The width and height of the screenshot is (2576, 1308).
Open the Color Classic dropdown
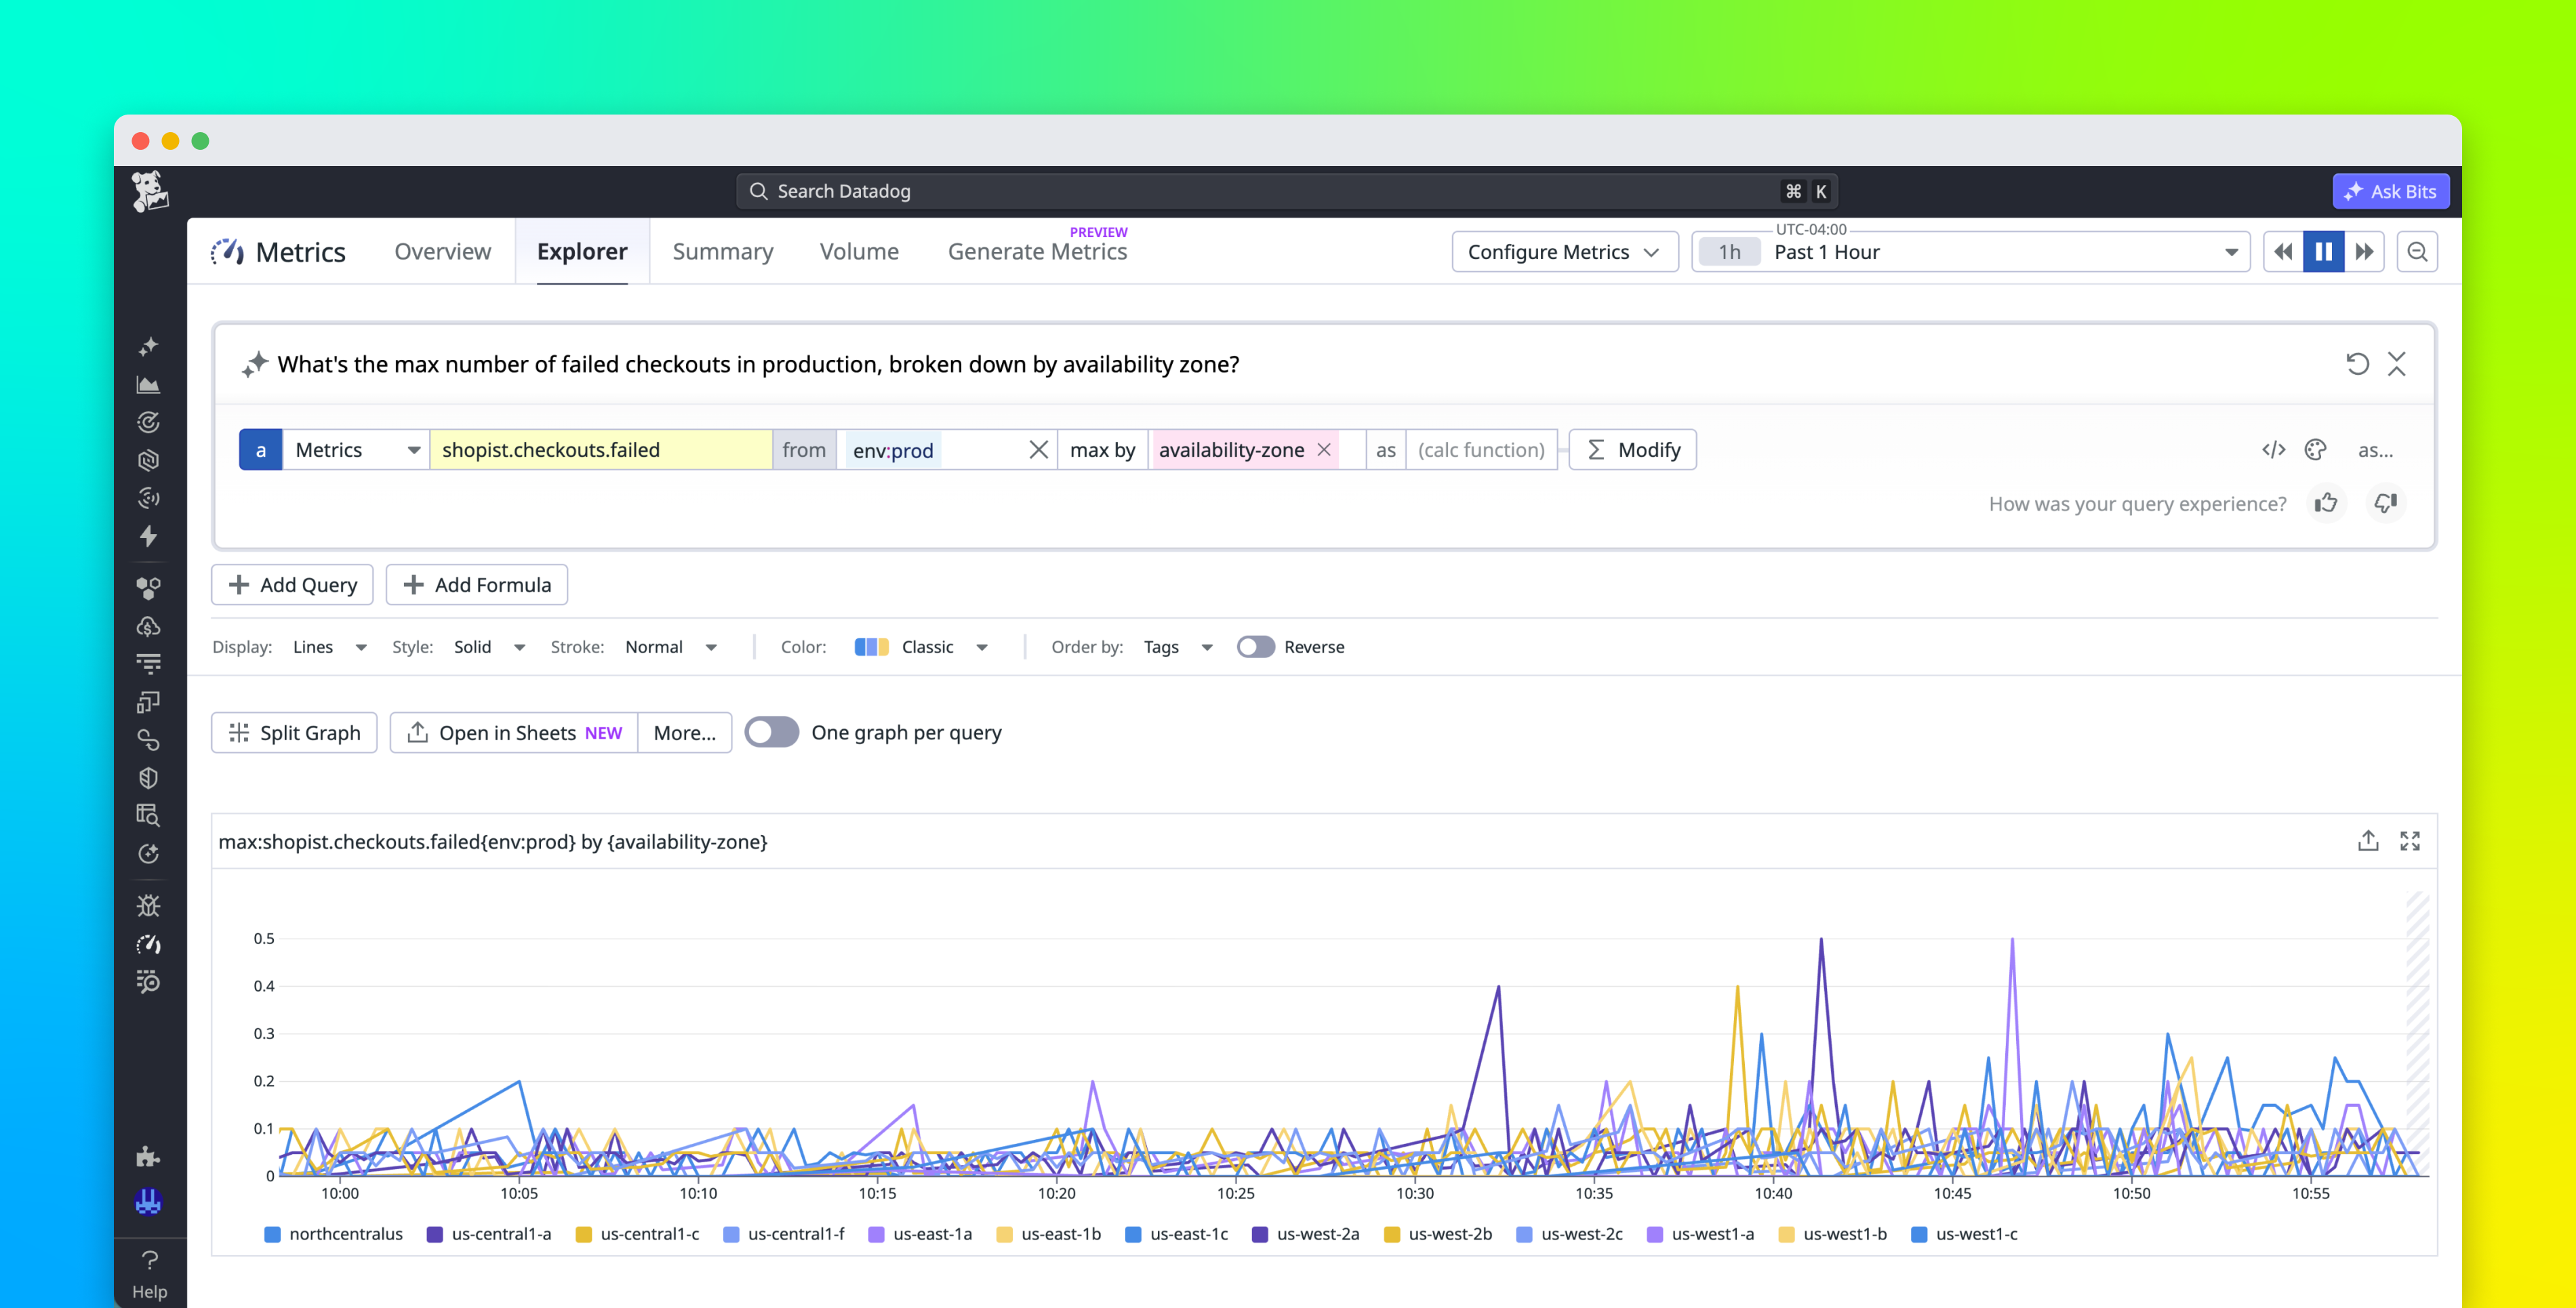[x=922, y=647]
